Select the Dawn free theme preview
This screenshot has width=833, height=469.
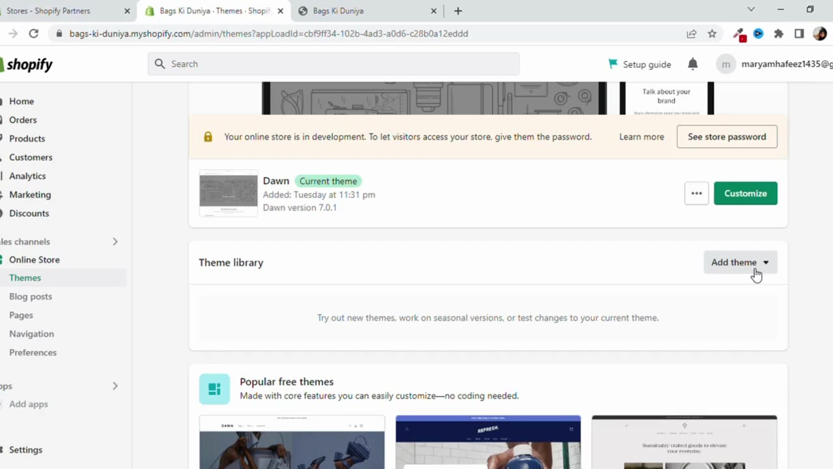coord(292,442)
